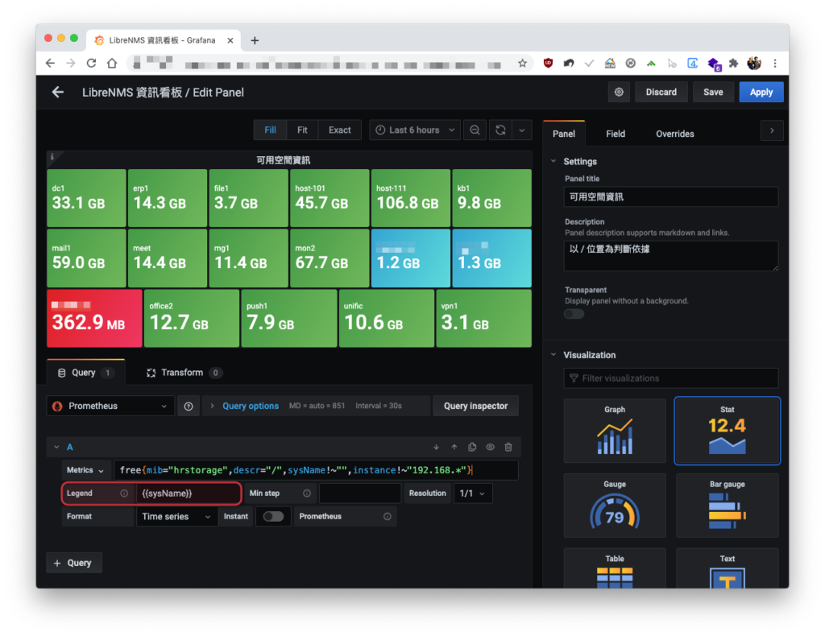Select the Bar gauge visualization
The width and height of the screenshot is (825, 636).
click(728, 505)
